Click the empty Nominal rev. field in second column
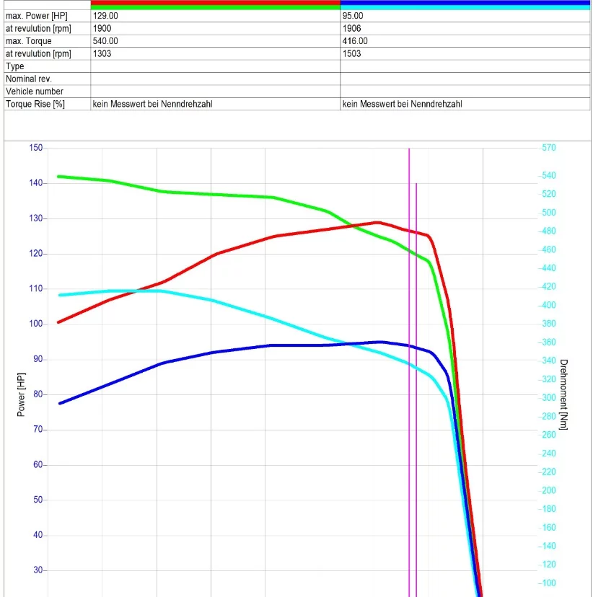This screenshot has height=597, width=593. pyautogui.click(x=465, y=79)
